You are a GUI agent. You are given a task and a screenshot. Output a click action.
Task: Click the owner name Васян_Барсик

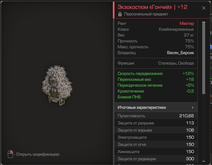tap(180, 53)
